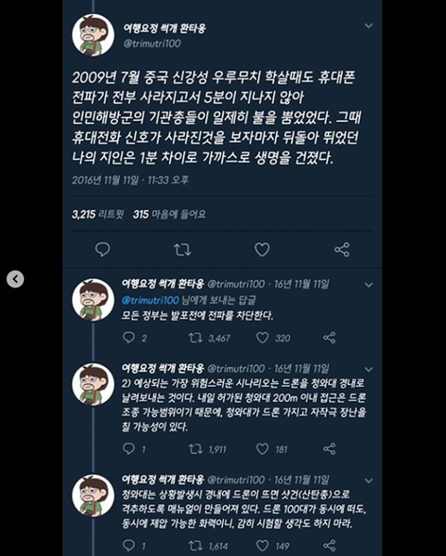This screenshot has height=556, width=446.
Task: Reply to the tweet with 1,614 retweets
Action: (128, 546)
